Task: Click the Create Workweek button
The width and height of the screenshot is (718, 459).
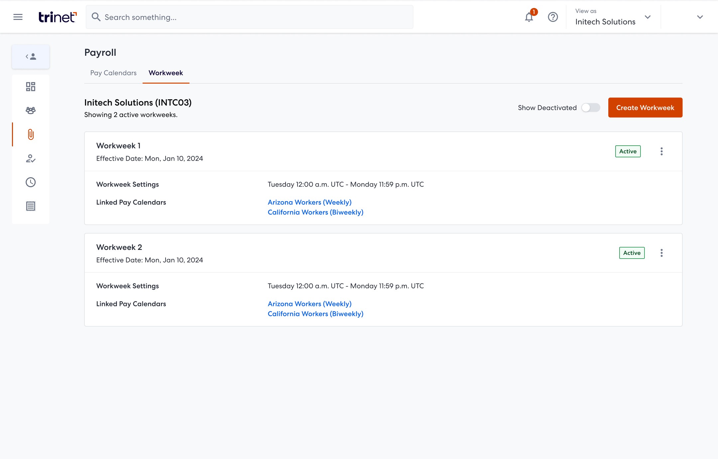Action: [x=645, y=108]
